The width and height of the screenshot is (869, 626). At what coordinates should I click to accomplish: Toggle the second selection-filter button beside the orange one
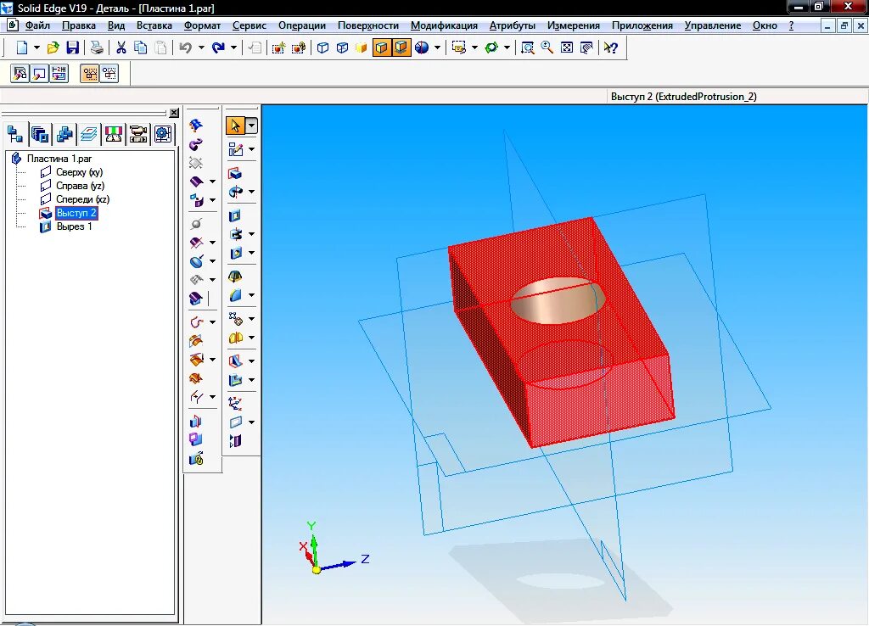point(109,74)
